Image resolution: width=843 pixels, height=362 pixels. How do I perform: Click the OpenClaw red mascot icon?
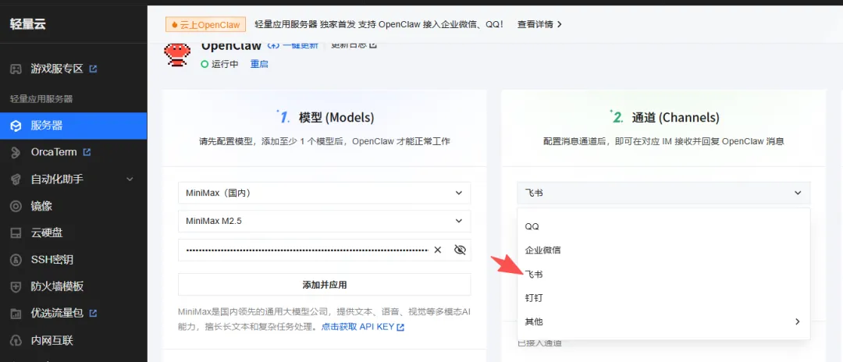pyautogui.click(x=176, y=55)
